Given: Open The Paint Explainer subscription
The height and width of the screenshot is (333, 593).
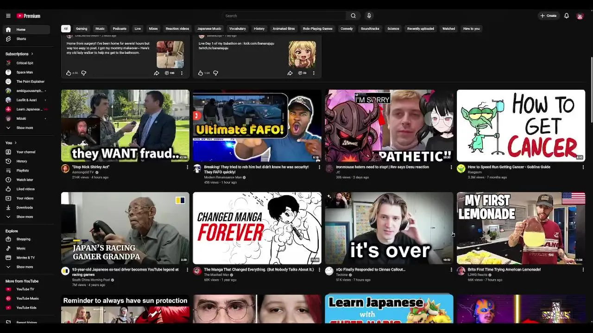Looking at the screenshot, I should (25, 81).
